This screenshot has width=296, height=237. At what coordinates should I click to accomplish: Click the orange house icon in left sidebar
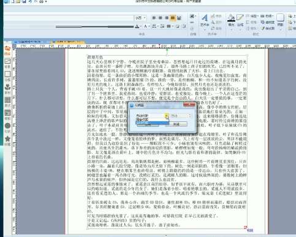click(x=7, y=49)
